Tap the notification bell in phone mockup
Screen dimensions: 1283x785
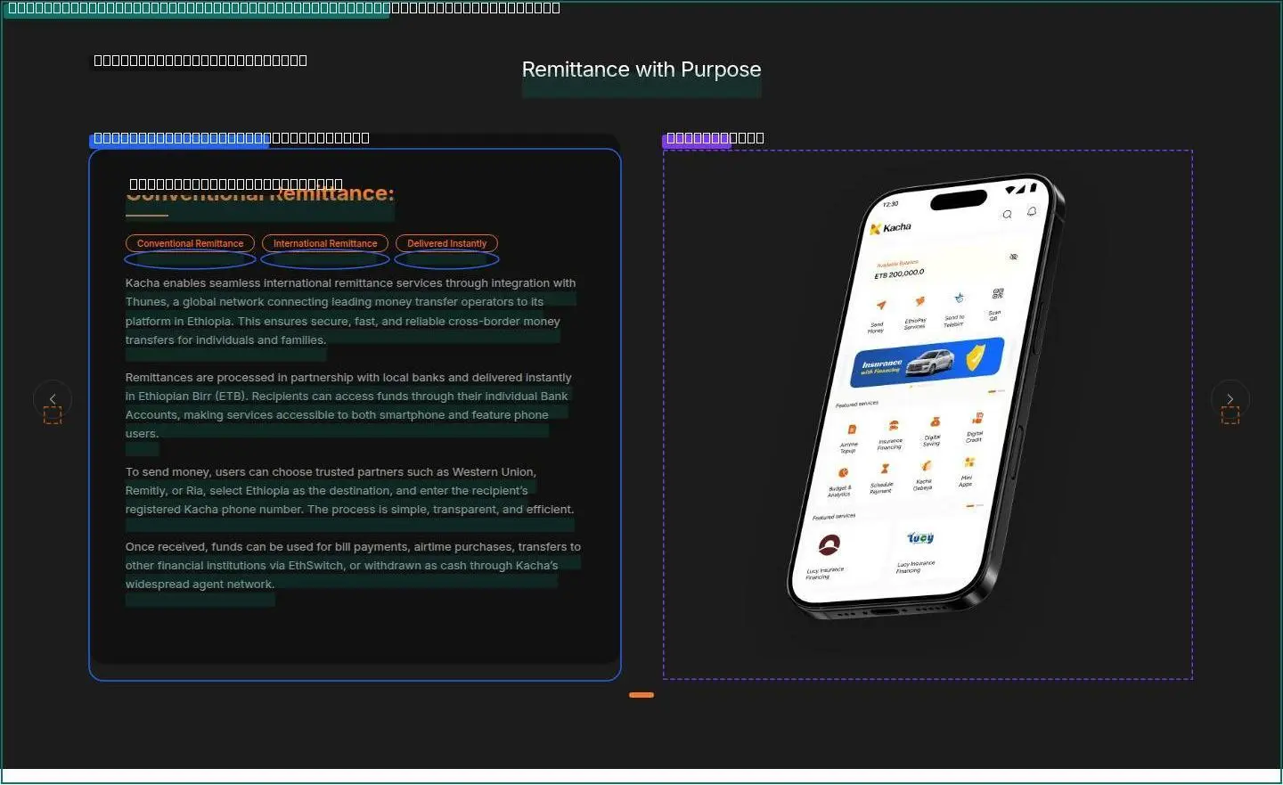point(1032,211)
